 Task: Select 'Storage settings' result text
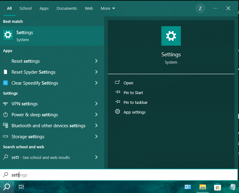(x=28, y=137)
